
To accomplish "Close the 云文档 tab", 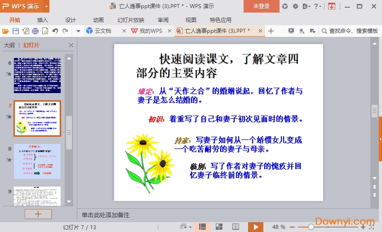I will [124, 31].
